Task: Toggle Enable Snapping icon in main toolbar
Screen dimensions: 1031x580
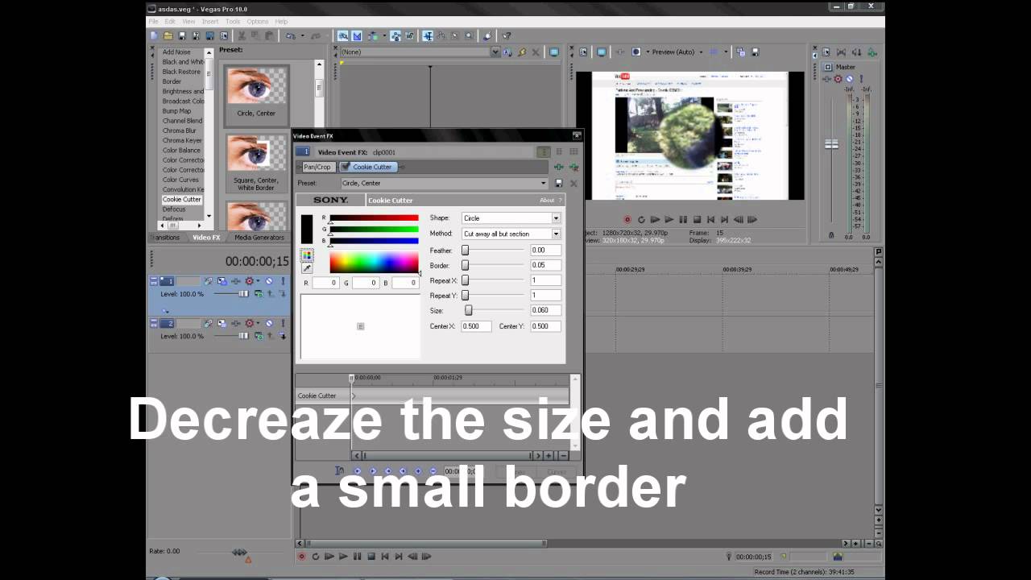Action: pos(343,36)
